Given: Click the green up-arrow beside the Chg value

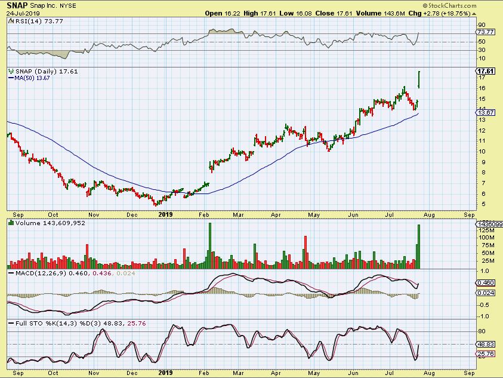Looking at the screenshot, I should pyautogui.click(x=474, y=14).
